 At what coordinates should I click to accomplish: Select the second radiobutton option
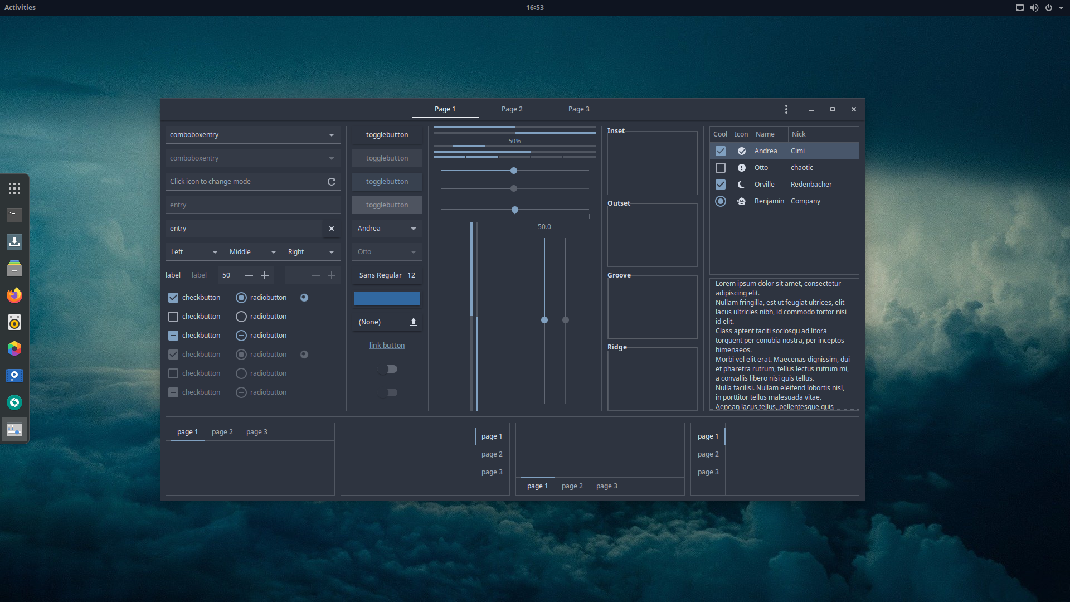[241, 317]
